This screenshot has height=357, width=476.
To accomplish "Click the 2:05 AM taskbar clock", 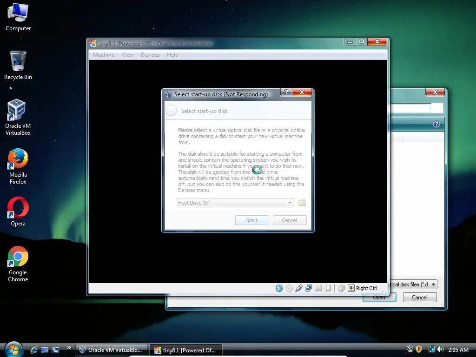I will [x=458, y=350].
